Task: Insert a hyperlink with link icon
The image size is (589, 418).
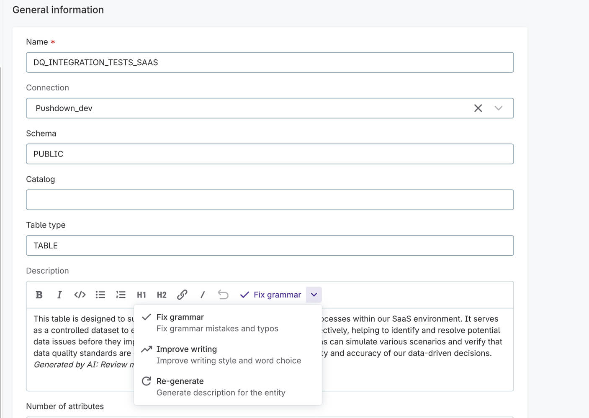Action: [182, 295]
